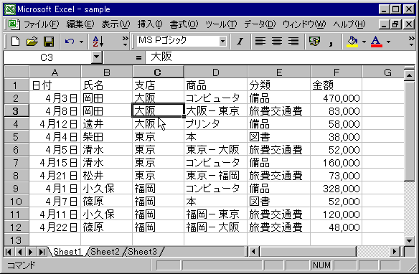Sort ascending with the A-Z icon

98,42
